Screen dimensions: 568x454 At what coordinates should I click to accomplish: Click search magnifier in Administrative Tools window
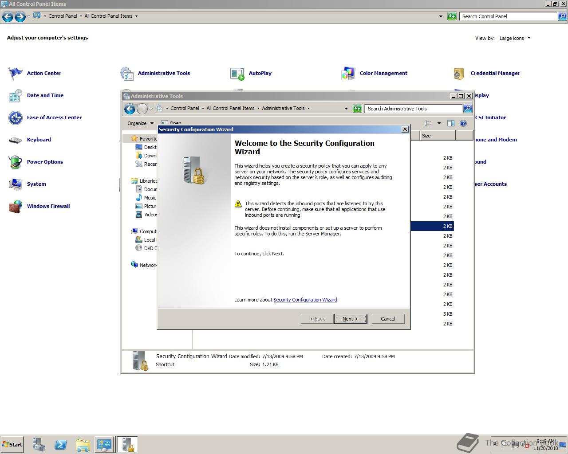467,109
